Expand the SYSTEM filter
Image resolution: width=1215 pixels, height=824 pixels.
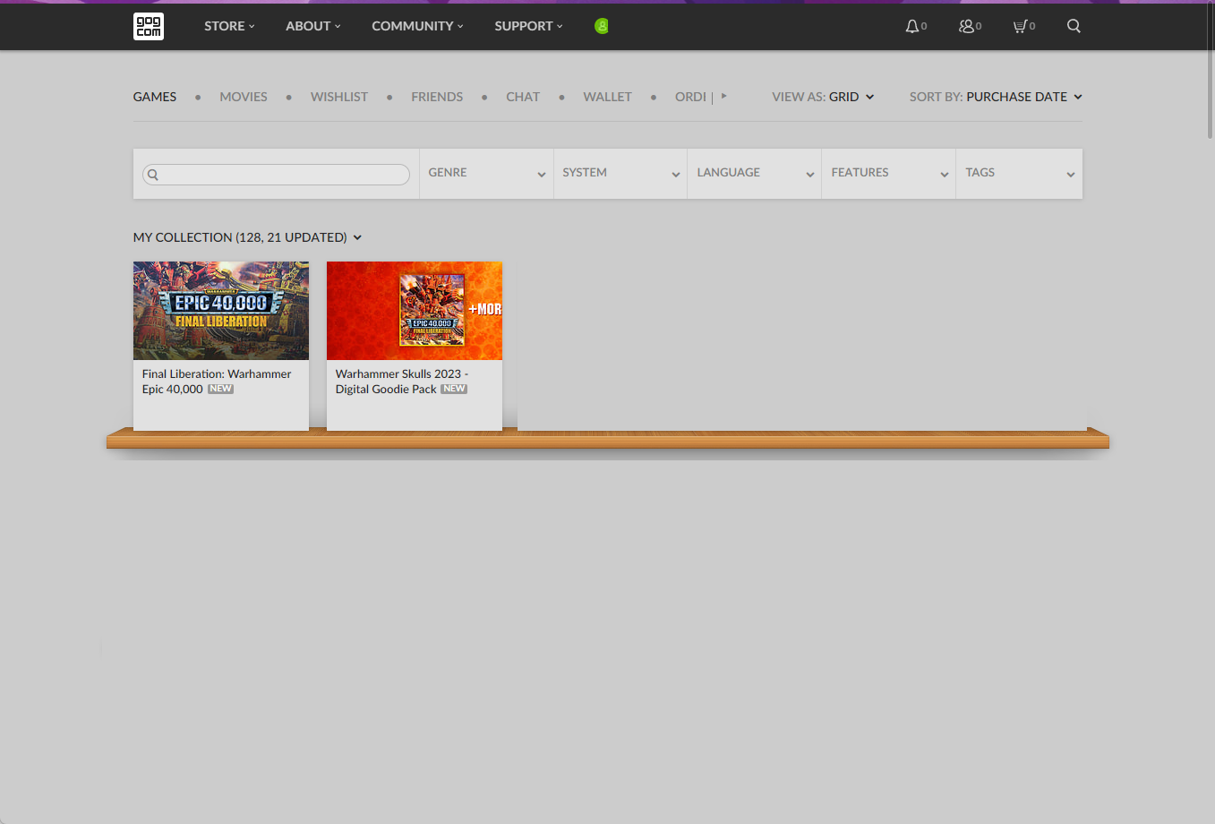tap(620, 173)
